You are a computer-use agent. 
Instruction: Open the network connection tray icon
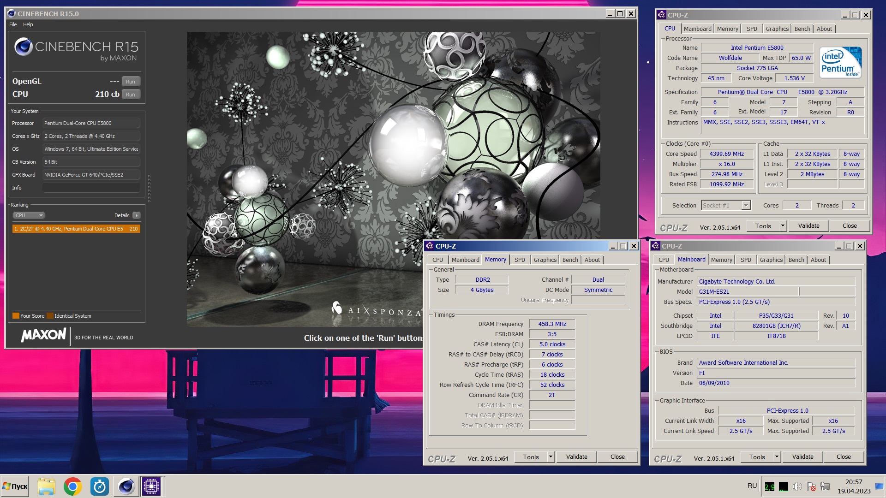pos(826,486)
